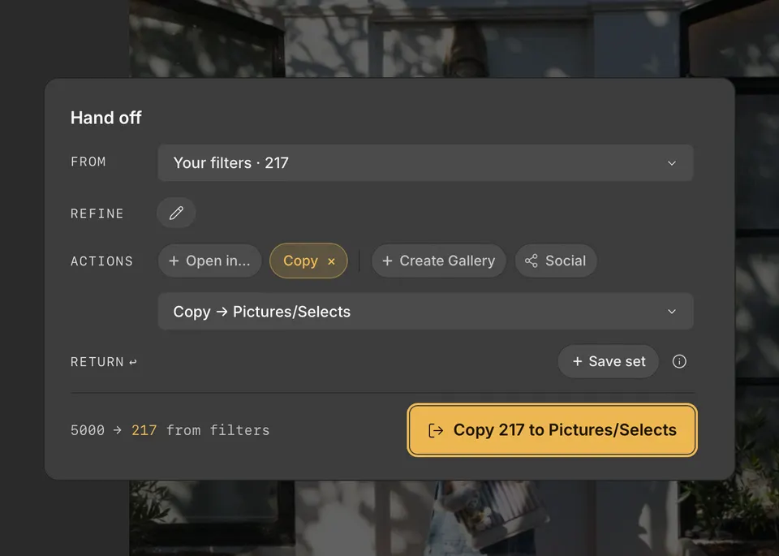Click the '217' count in the filters summary
The image size is (779, 556).
[144, 430]
